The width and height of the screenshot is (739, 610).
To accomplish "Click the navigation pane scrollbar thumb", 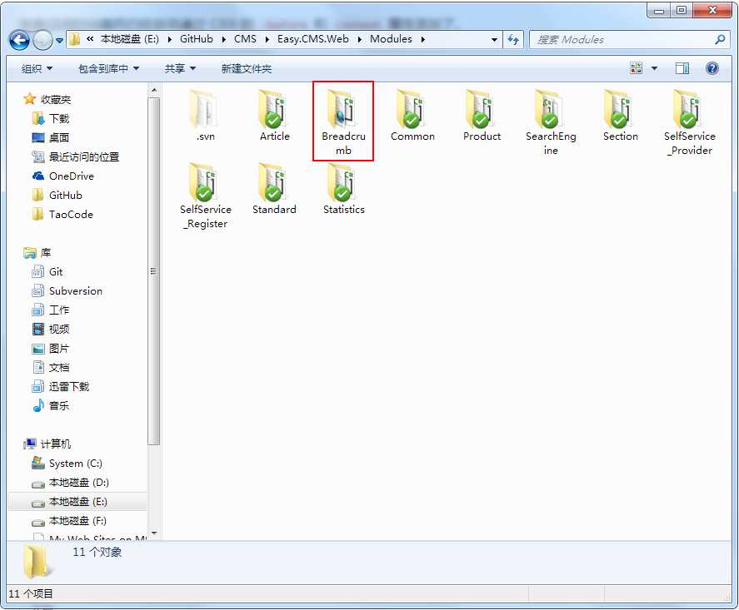I will point(154,270).
